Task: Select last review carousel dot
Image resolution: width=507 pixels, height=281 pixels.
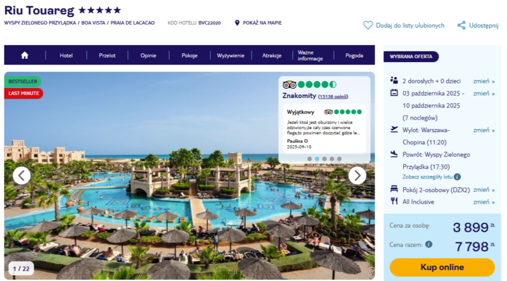Action: [x=339, y=159]
